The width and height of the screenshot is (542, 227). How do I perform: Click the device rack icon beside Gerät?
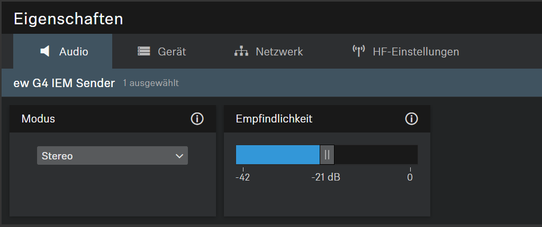[x=143, y=51]
